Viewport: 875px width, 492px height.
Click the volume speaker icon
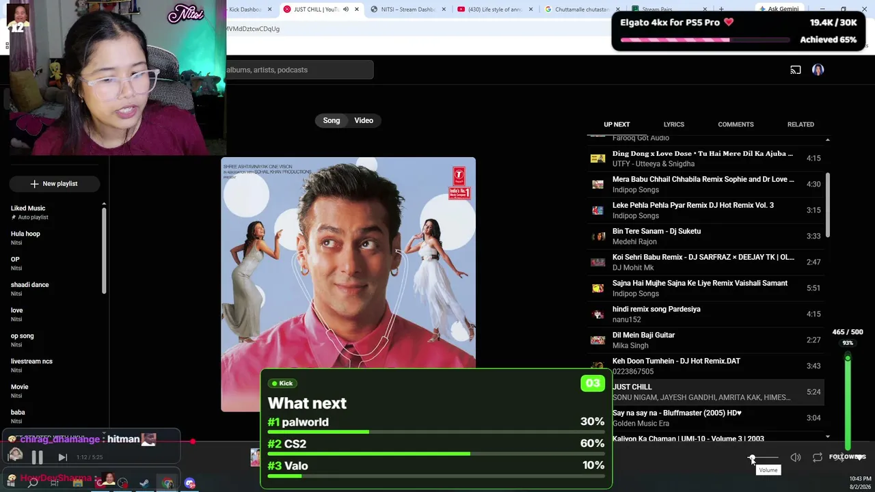pyautogui.click(x=796, y=457)
